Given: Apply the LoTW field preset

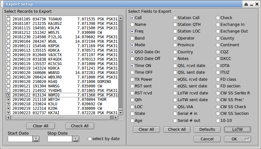Looking at the screenshot, I should [237, 129].
